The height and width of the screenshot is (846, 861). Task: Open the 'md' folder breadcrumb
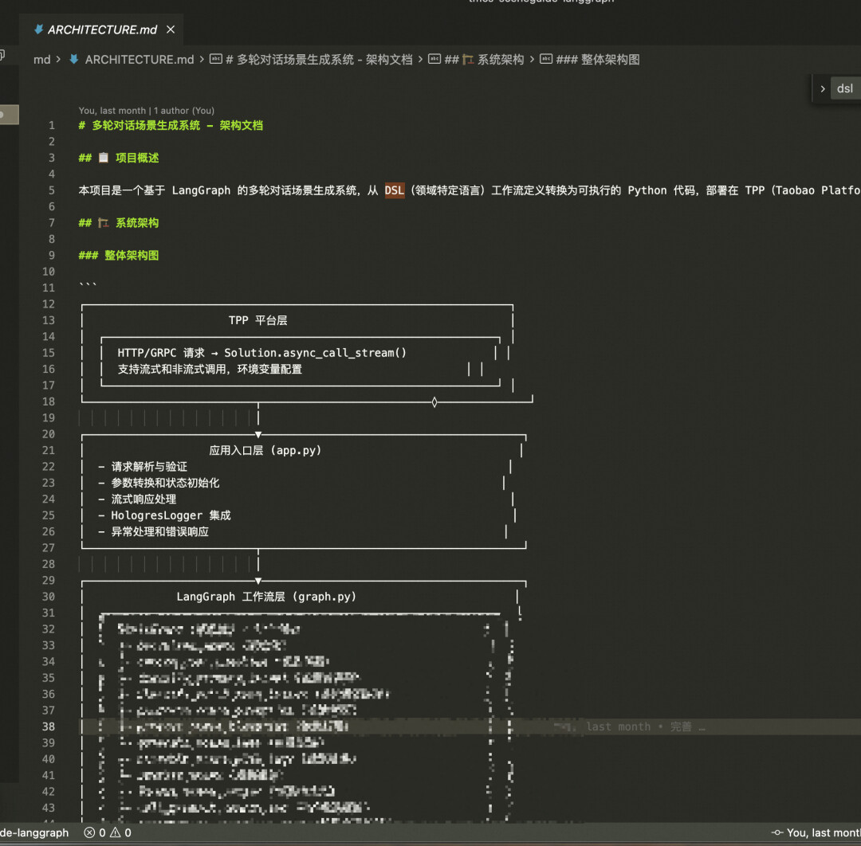(x=41, y=60)
